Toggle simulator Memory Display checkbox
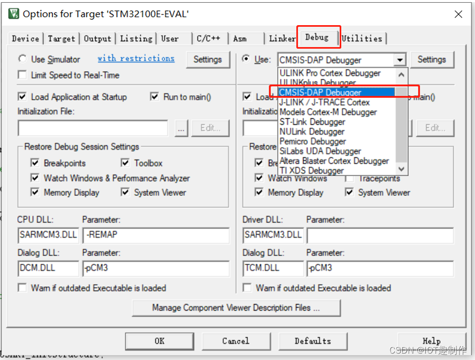Screen dimensions: 475x360 click(x=35, y=192)
